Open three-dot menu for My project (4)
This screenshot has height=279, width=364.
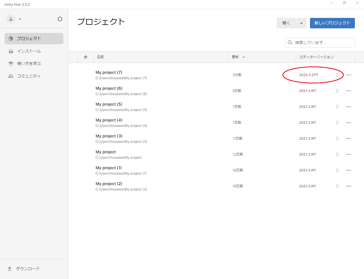(x=349, y=123)
